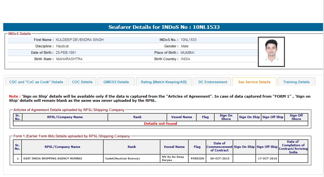Screen dimensions: 324x177
Task: Switch to the COC Details tab
Action: (82, 82)
